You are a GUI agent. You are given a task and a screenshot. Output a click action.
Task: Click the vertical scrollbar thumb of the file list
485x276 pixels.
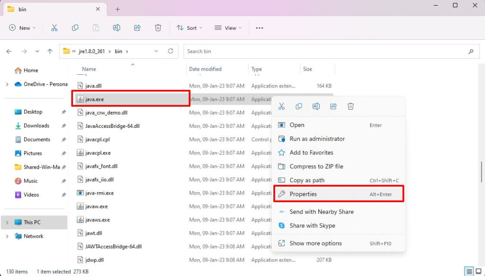[x=481, y=171]
